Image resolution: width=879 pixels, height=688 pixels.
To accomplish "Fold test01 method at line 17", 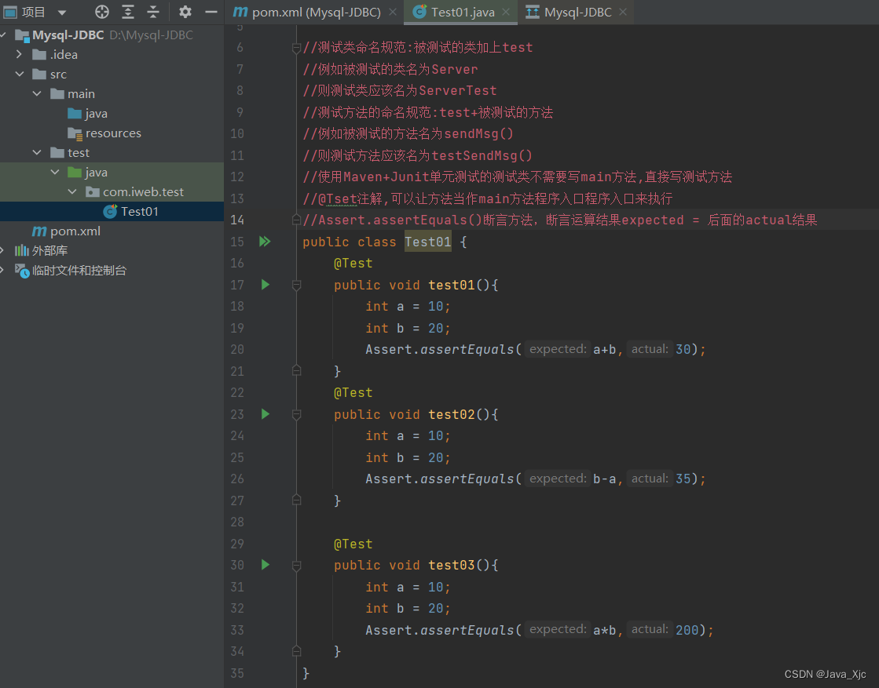I will [x=297, y=286].
